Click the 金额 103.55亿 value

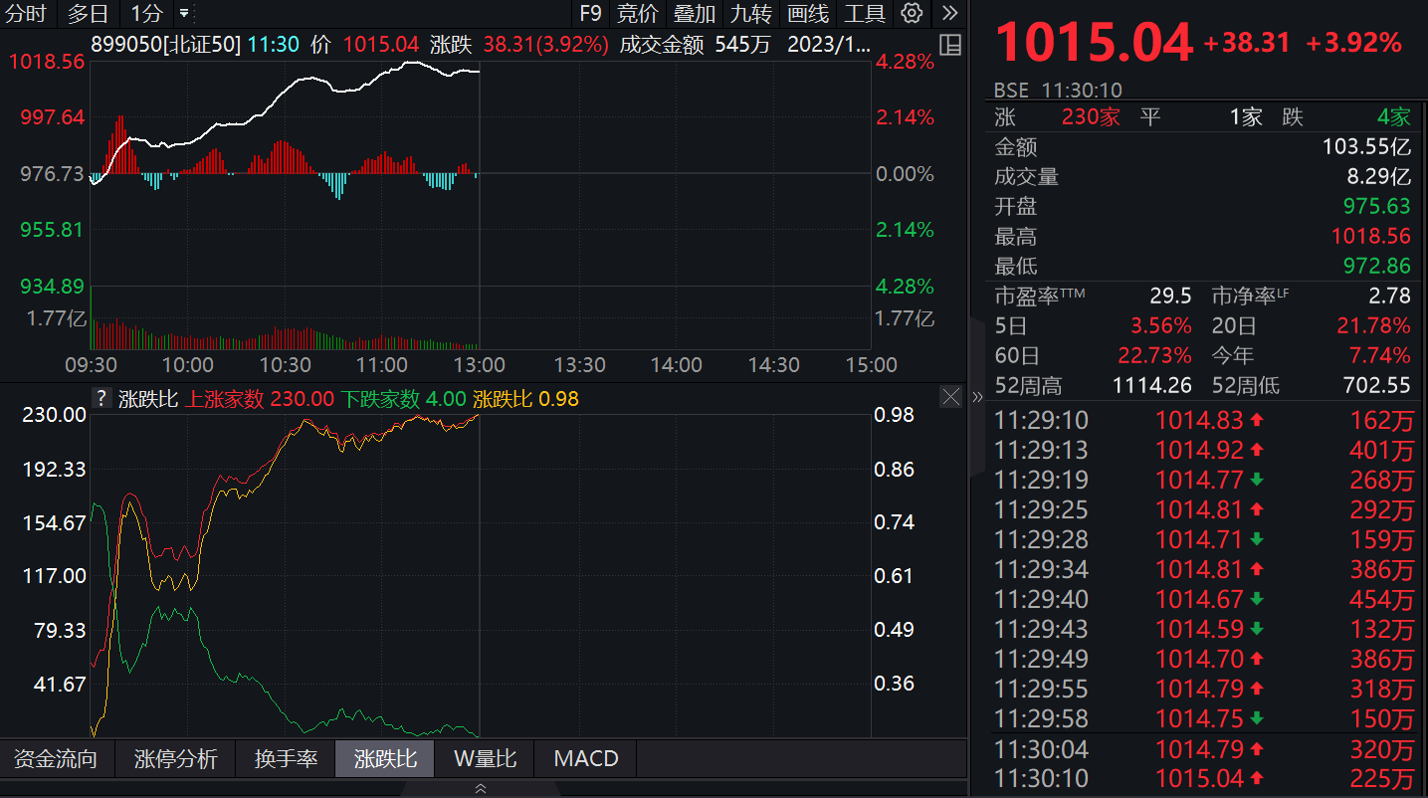pyautogui.click(x=1366, y=147)
